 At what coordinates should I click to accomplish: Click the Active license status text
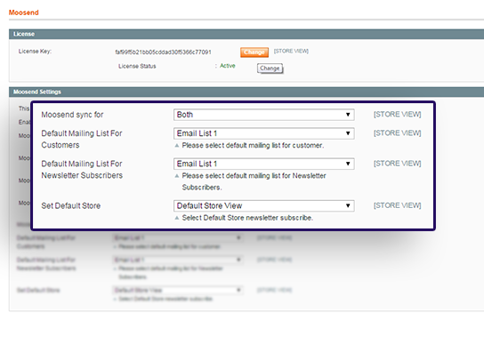(228, 66)
